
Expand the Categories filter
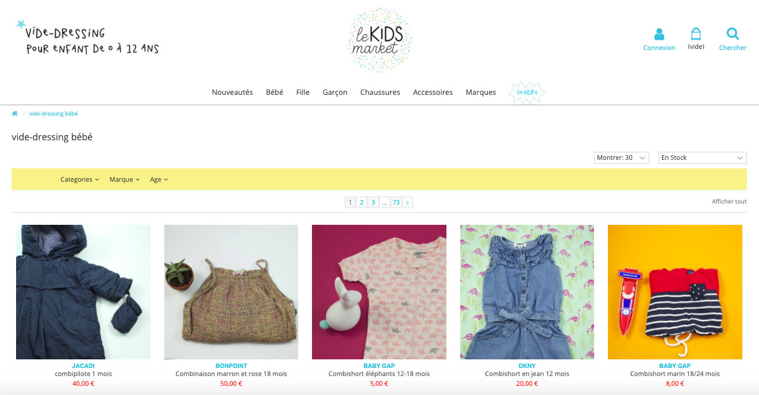pos(80,179)
